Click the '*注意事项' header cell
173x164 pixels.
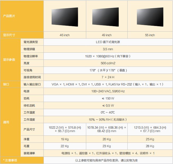(22, 160)
